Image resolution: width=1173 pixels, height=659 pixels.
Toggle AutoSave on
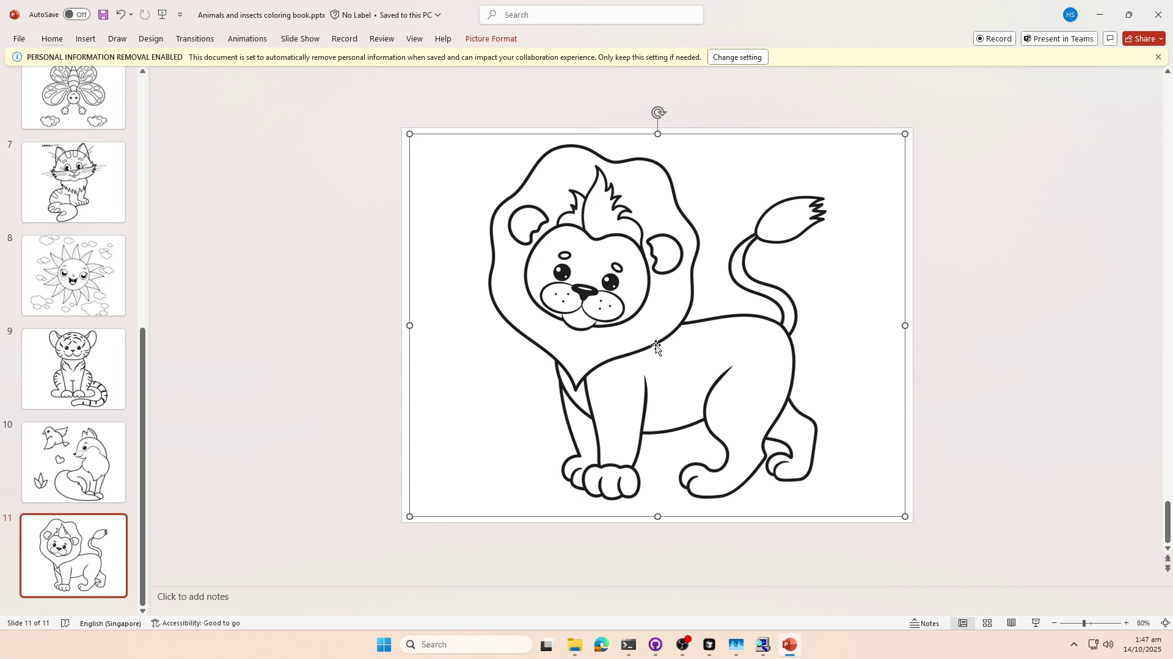click(x=76, y=15)
